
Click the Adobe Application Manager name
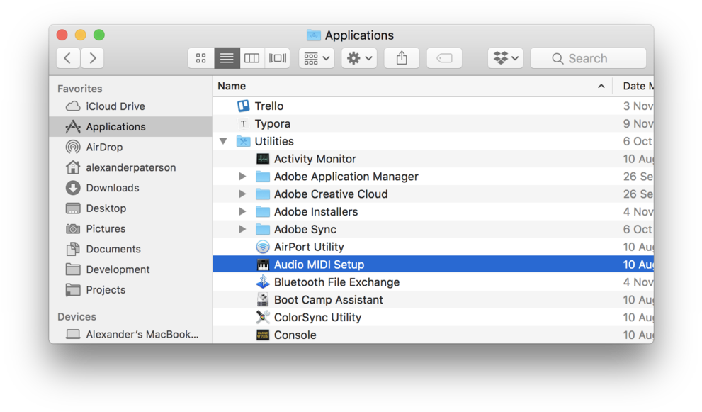(x=346, y=177)
